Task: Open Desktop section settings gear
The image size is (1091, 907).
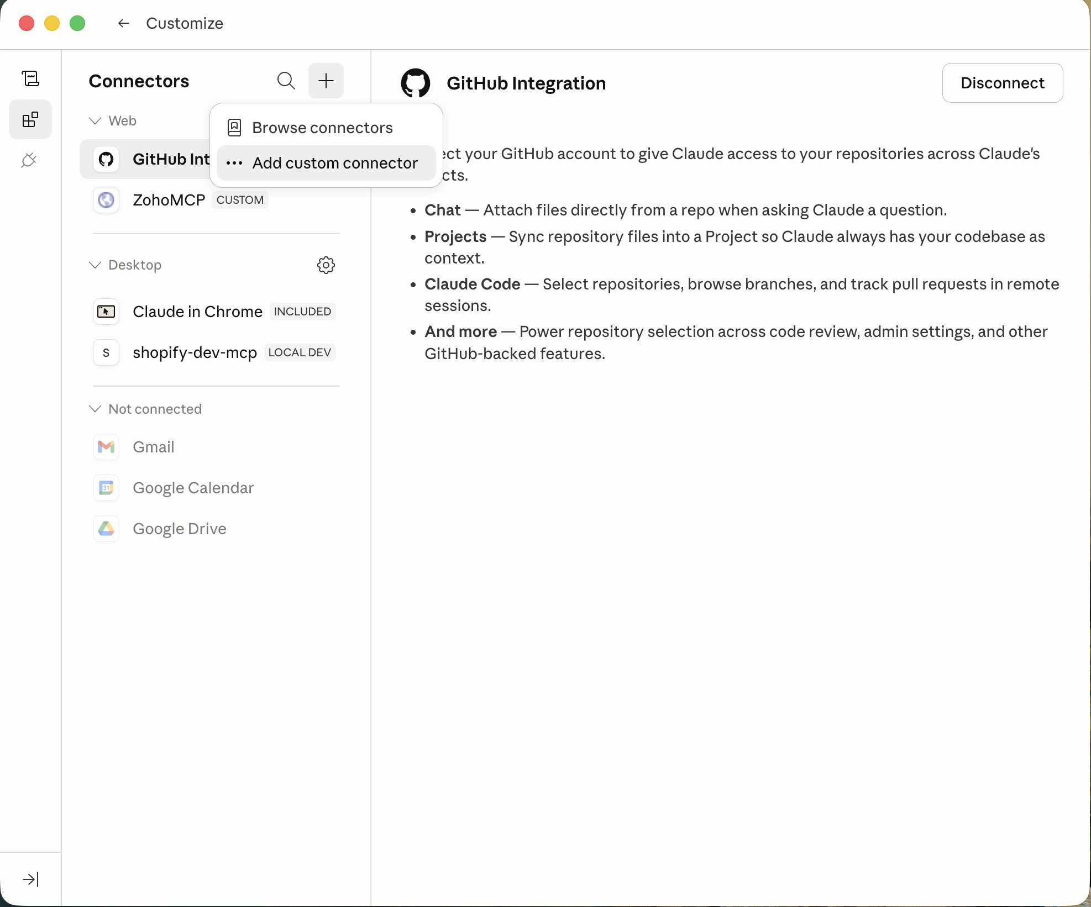Action: click(x=326, y=265)
